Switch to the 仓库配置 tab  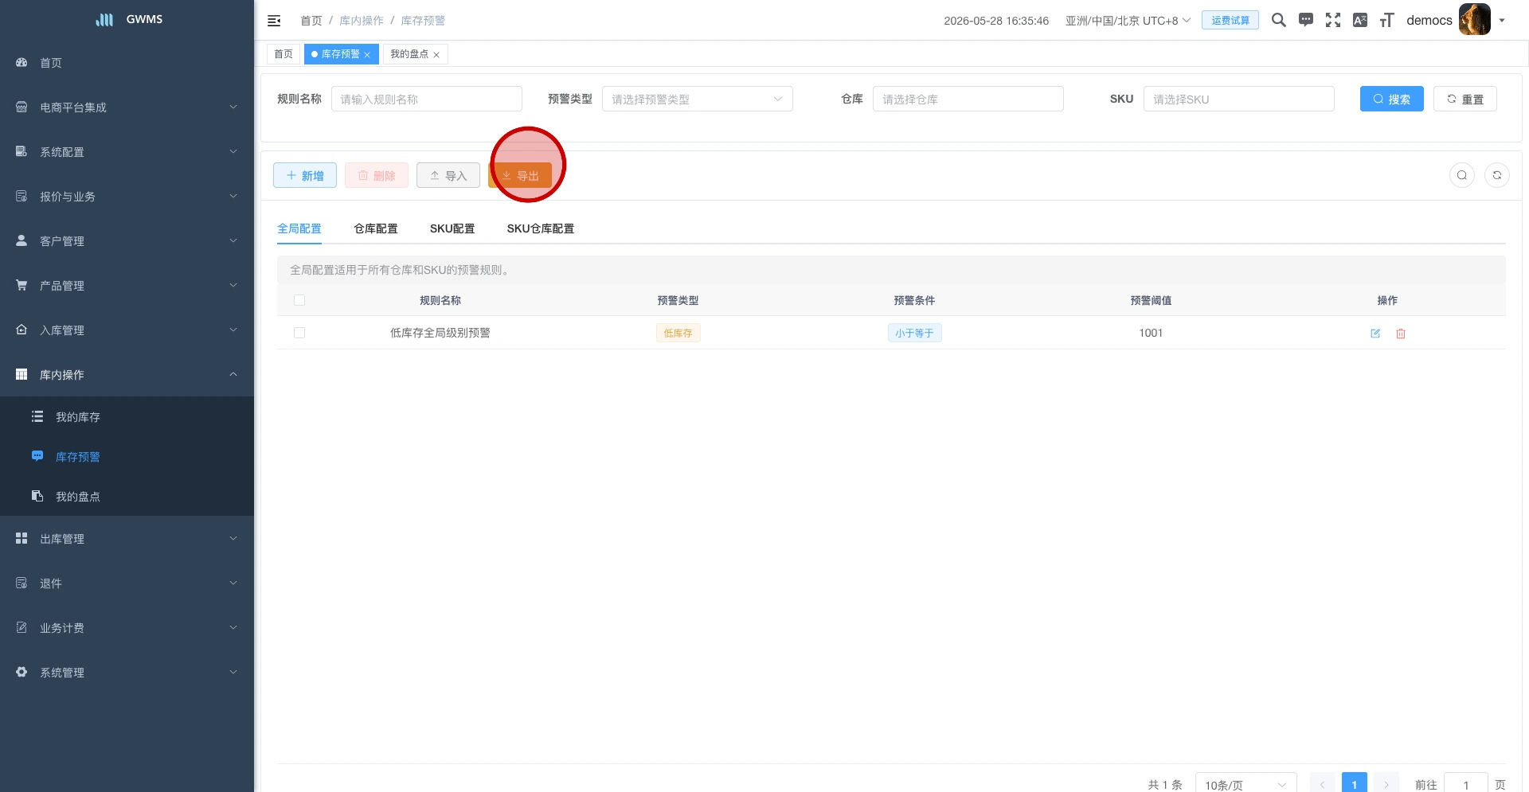click(x=376, y=228)
